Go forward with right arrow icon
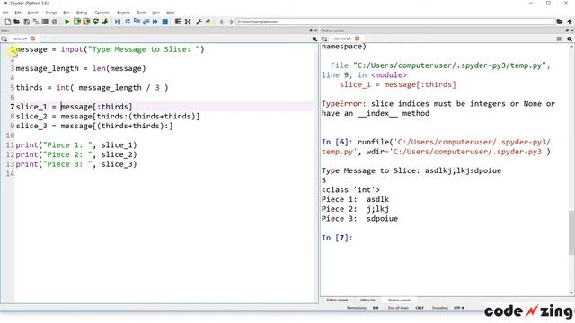 (231, 22)
